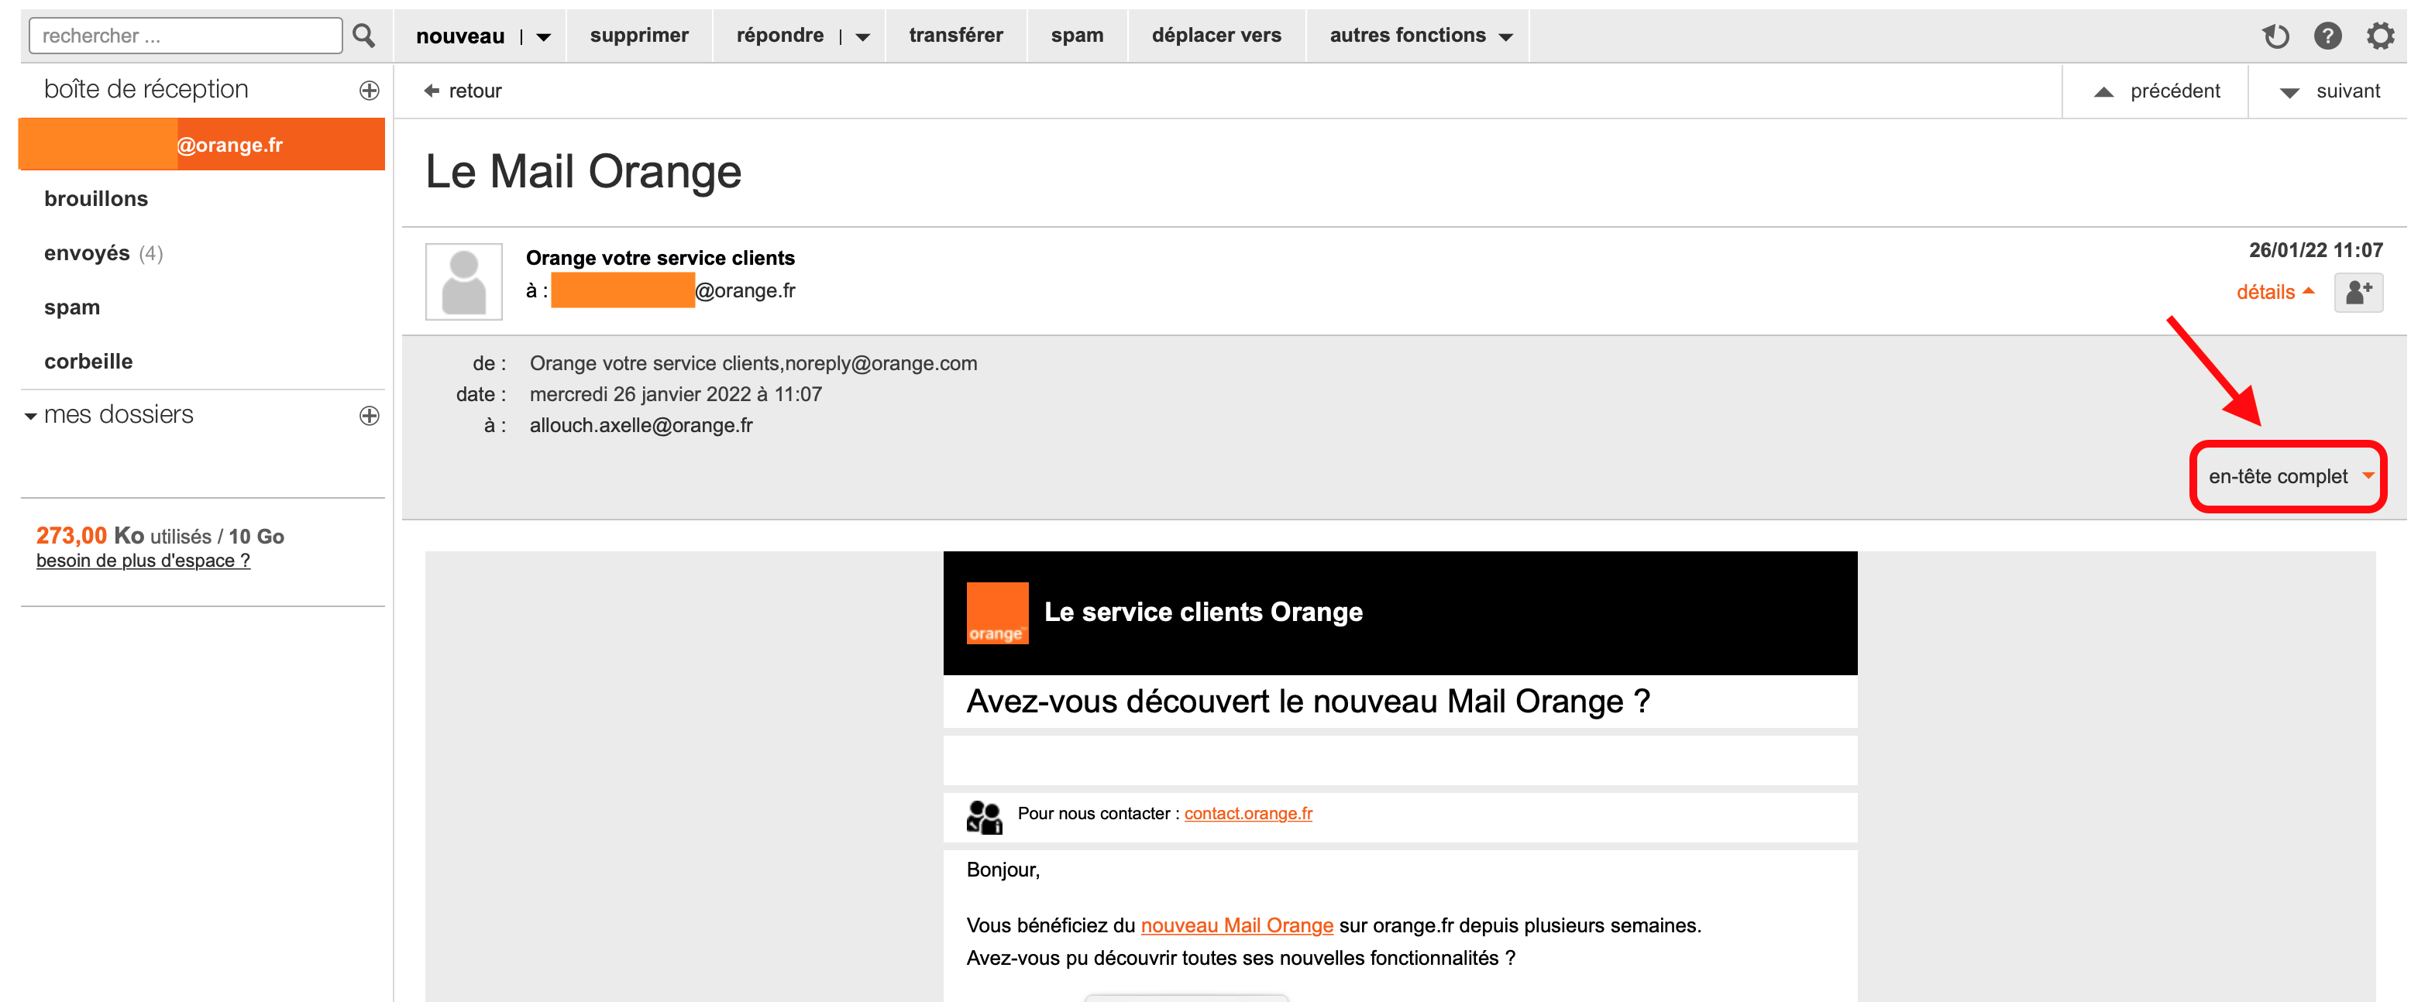Click sender name Orange votre service clients
The width and height of the screenshot is (2411, 1002).
coord(660,257)
